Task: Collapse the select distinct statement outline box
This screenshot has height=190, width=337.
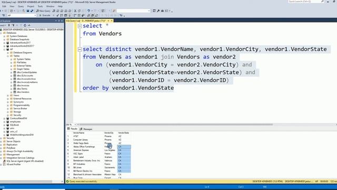Action: 80,49
